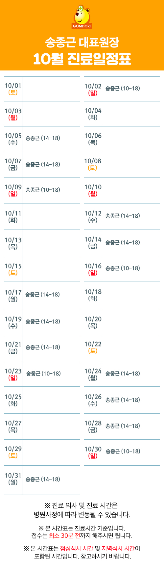Select the 10/02 (일) date cell
The height and width of the screenshot is (574, 164).
point(93,89)
